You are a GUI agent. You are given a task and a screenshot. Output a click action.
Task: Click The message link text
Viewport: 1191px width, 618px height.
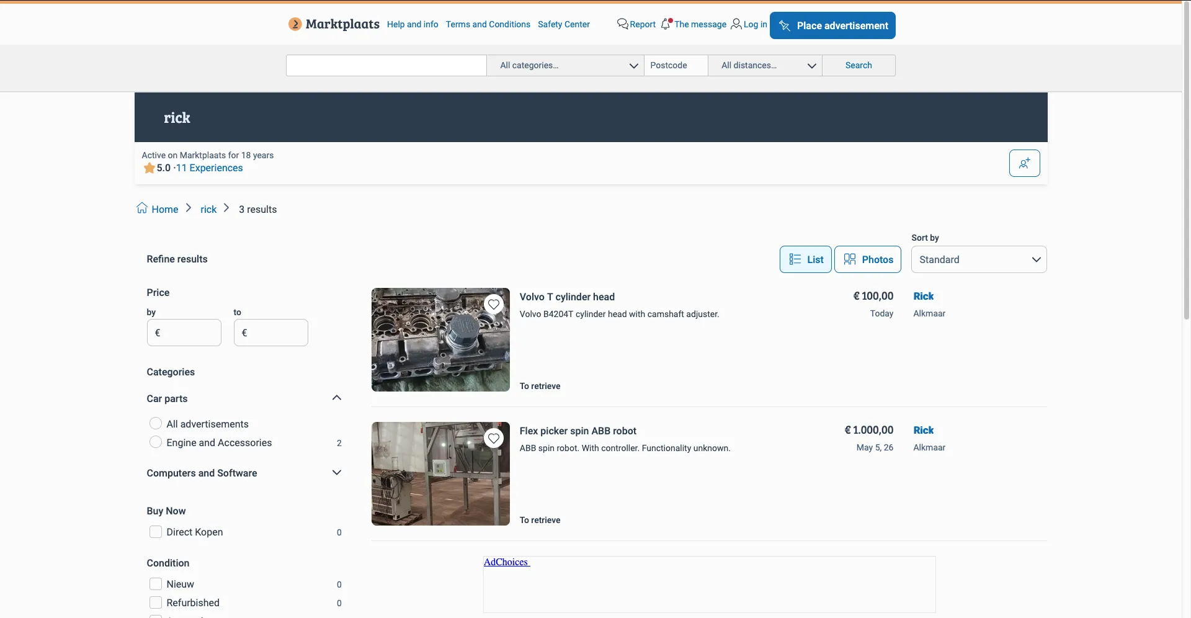700,24
